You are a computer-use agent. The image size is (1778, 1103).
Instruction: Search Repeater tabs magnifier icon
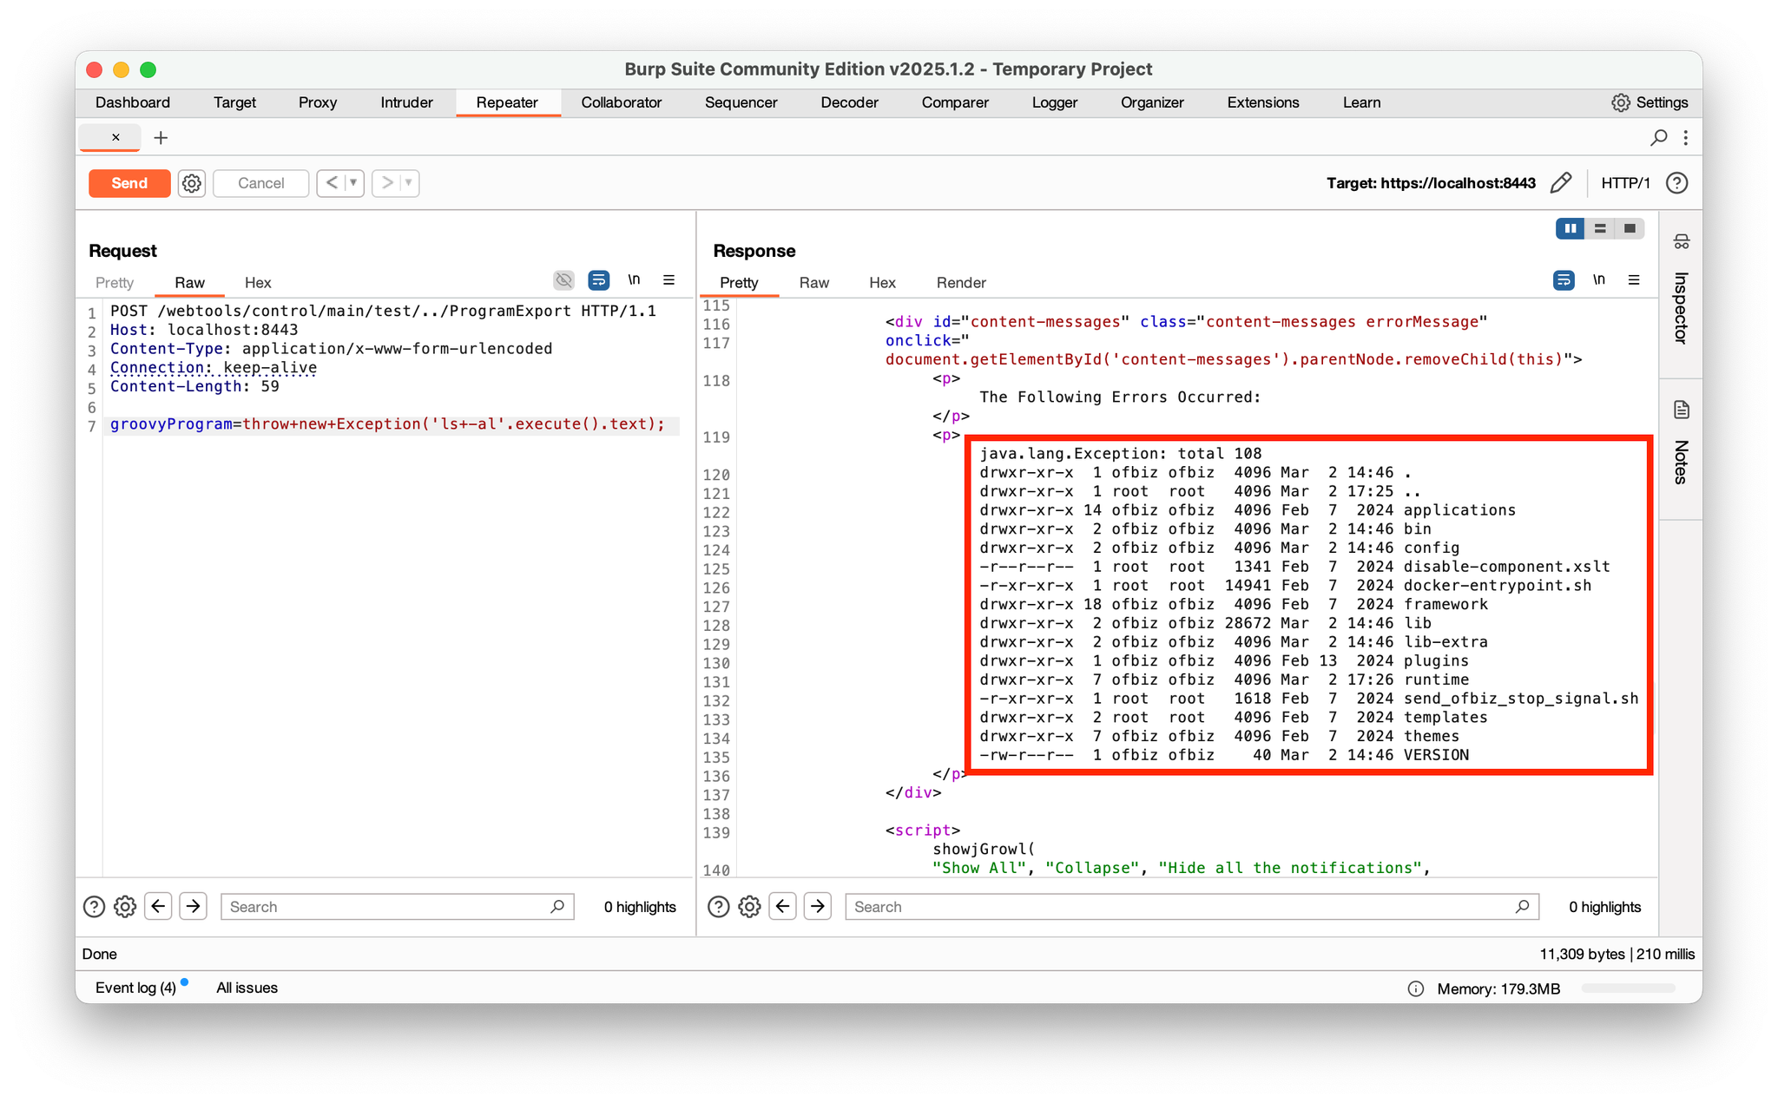[1659, 137]
